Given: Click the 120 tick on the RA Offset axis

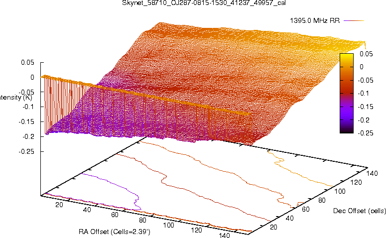Looking at the screenshot, I should [x=196, y=230].
